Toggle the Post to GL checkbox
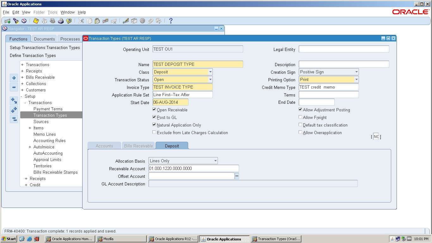The height and width of the screenshot is (243, 432). [154, 117]
